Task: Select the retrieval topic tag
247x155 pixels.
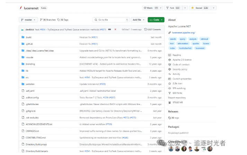Action: [x=204, y=39]
